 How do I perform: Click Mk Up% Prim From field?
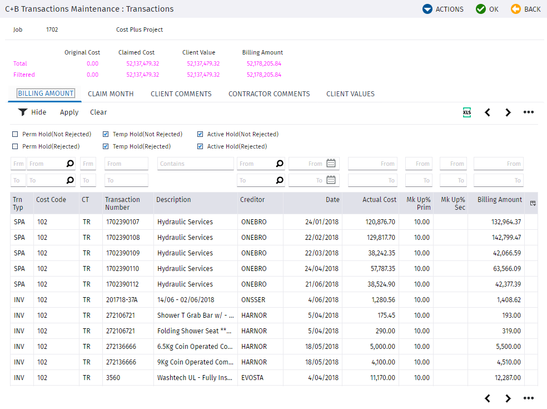click(x=419, y=164)
